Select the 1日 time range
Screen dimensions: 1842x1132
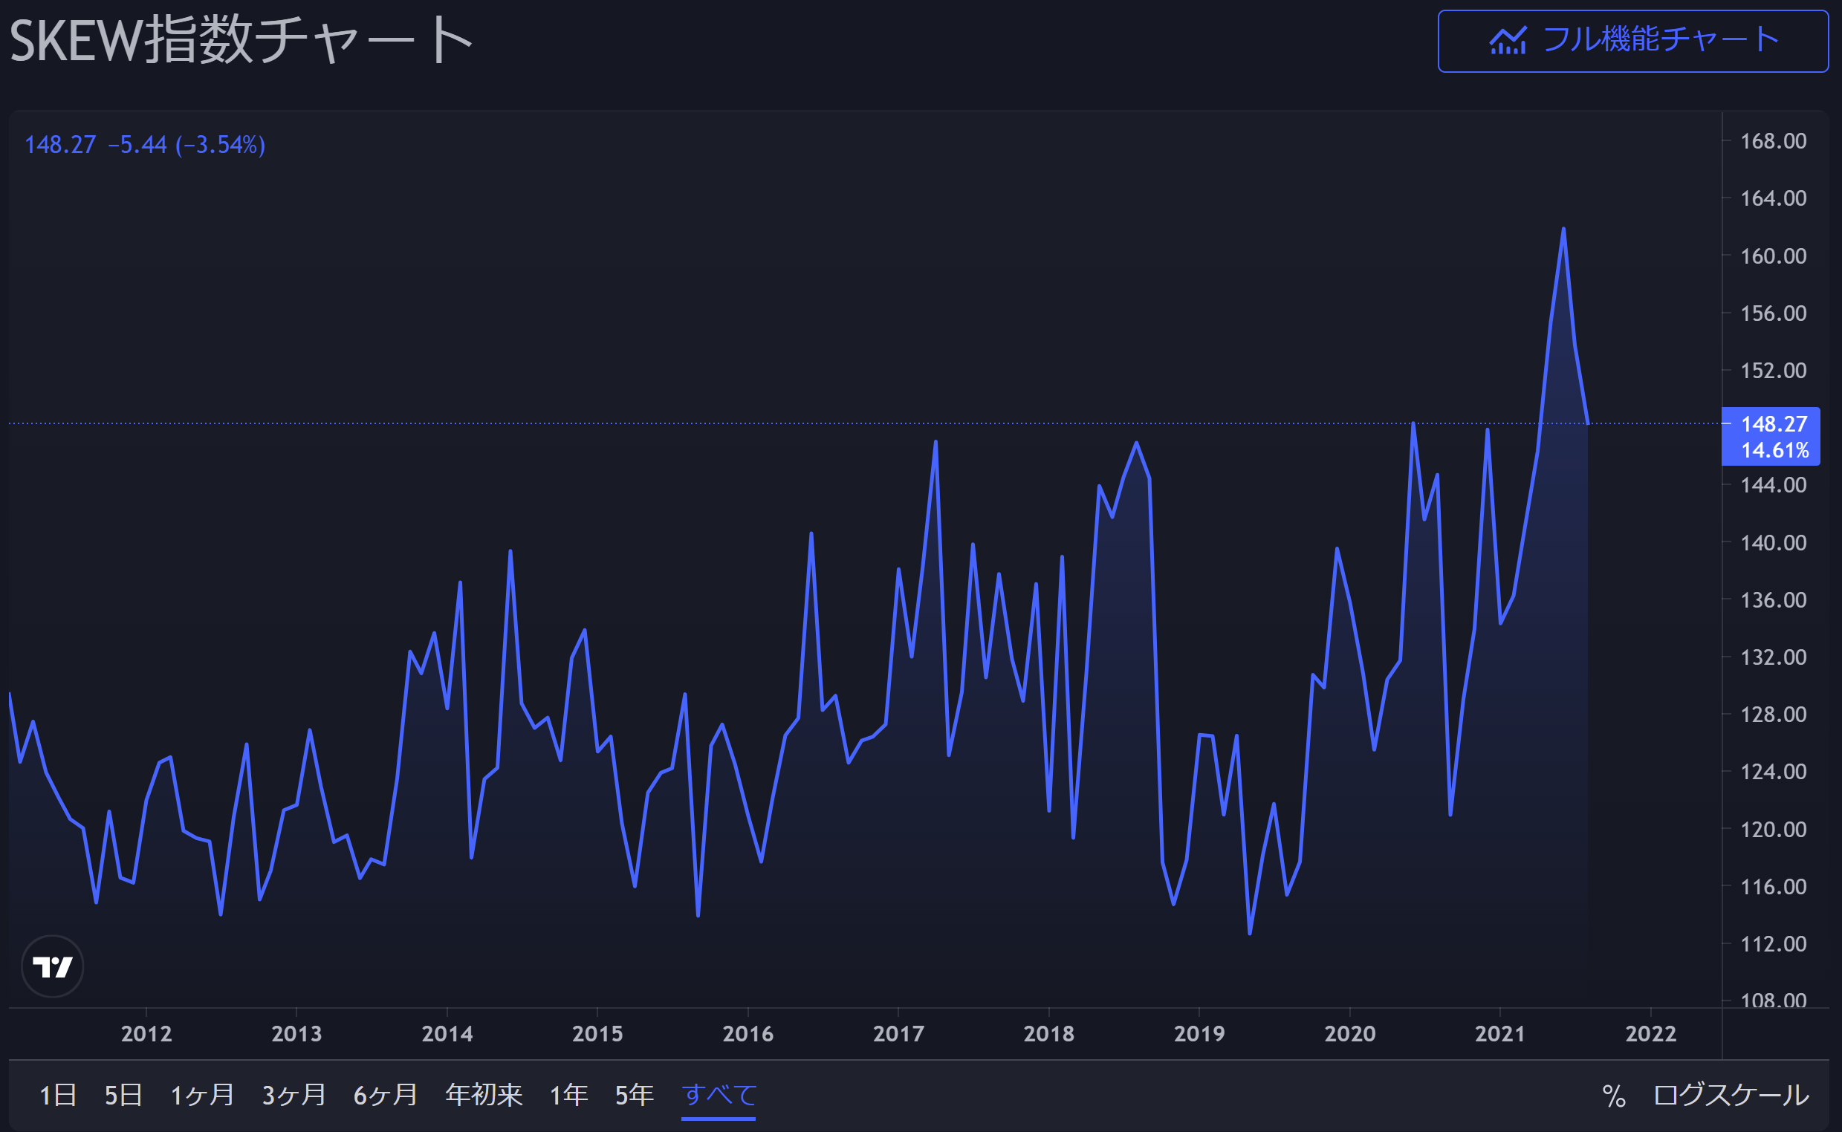coord(58,1096)
